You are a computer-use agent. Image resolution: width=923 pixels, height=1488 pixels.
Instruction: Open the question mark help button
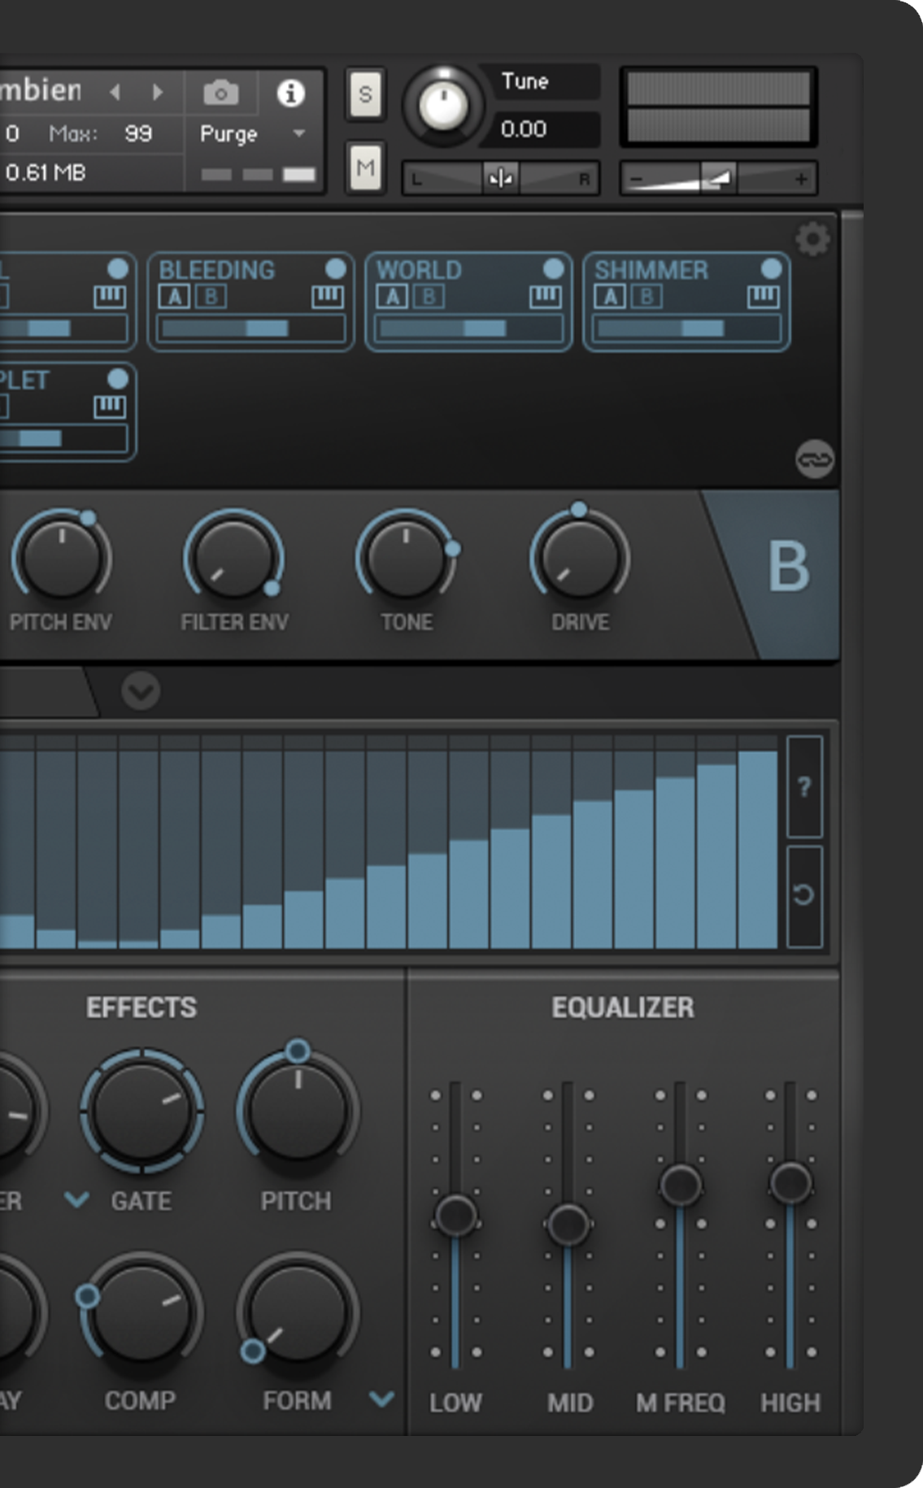[804, 786]
